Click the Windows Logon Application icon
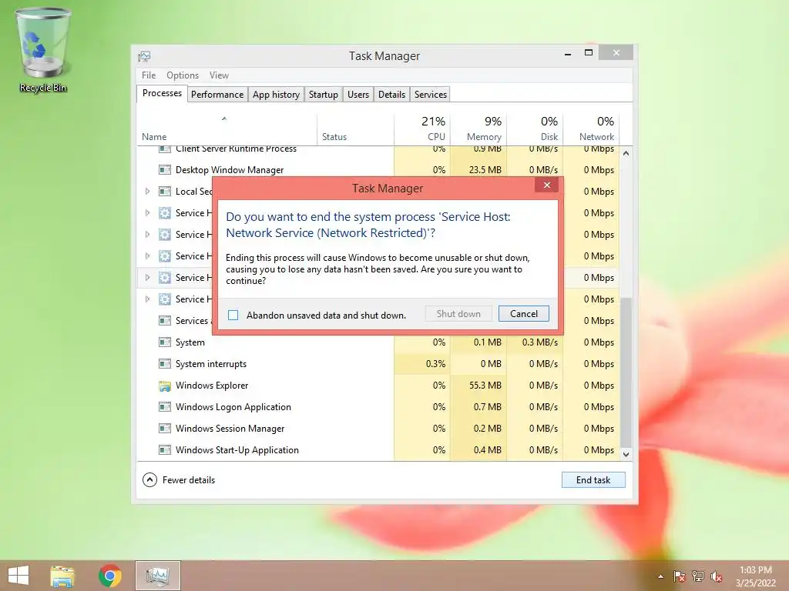The height and width of the screenshot is (591, 789). coord(165,407)
